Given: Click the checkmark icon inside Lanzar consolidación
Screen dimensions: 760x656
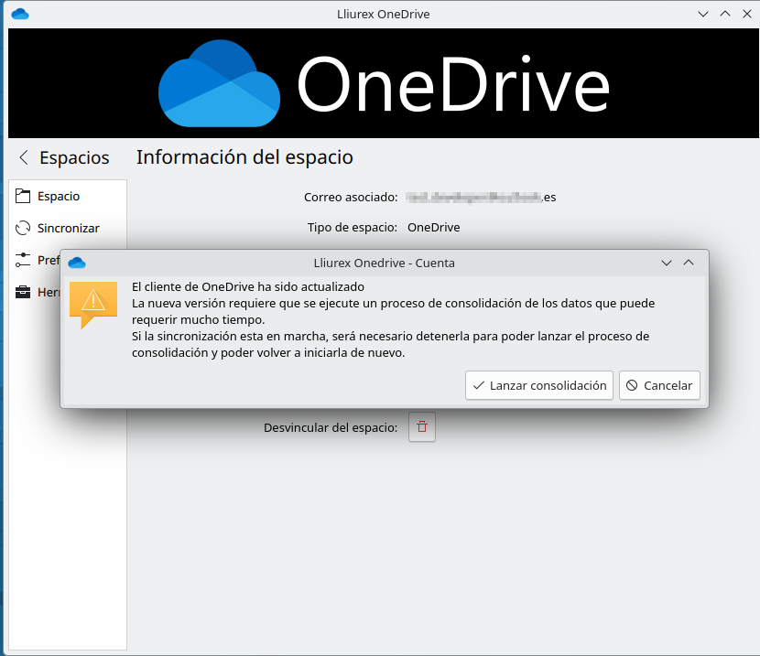Looking at the screenshot, I should point(479,385).
